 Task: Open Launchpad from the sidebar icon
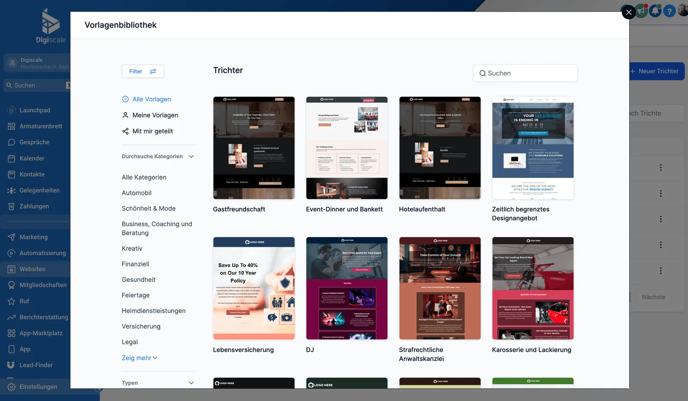(12, 110)
